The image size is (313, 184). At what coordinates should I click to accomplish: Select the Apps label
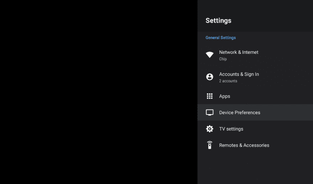[225, 96]
